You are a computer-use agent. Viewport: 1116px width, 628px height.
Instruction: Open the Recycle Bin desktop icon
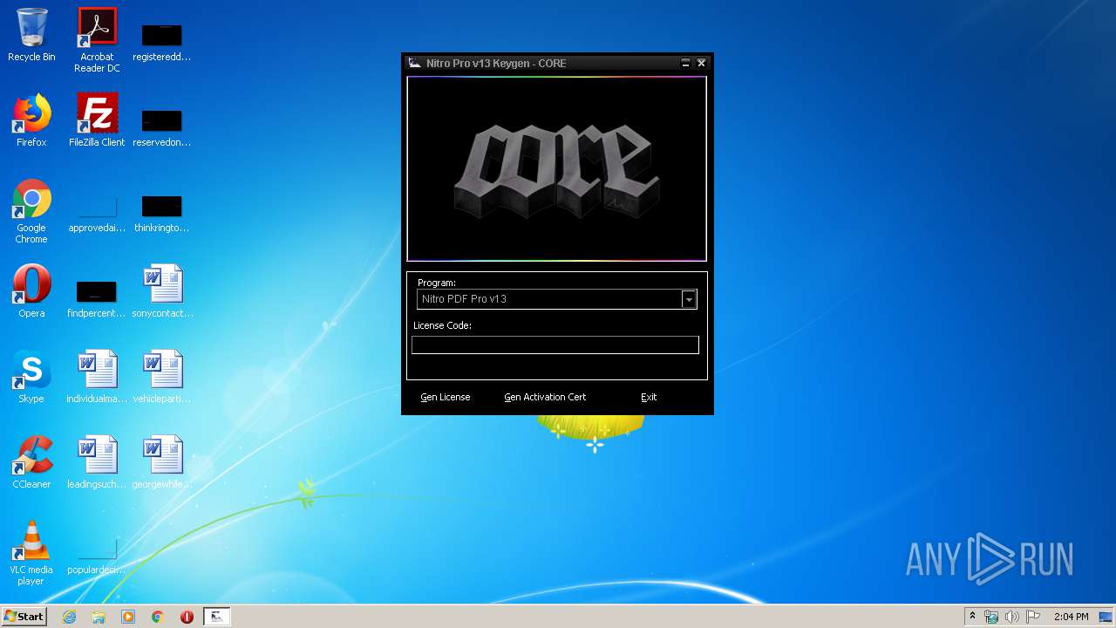[x=31, y=36]
